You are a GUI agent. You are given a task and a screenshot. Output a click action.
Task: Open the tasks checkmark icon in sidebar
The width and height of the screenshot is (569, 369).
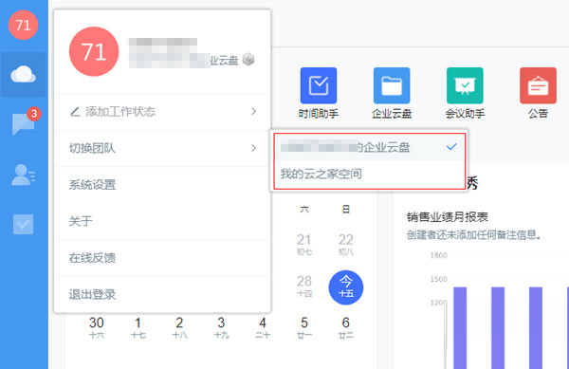pos(23,224)
